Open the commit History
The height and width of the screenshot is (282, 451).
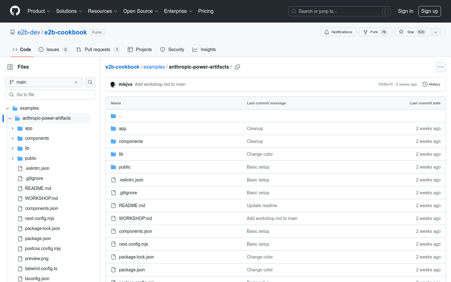[x=431, y=84]
